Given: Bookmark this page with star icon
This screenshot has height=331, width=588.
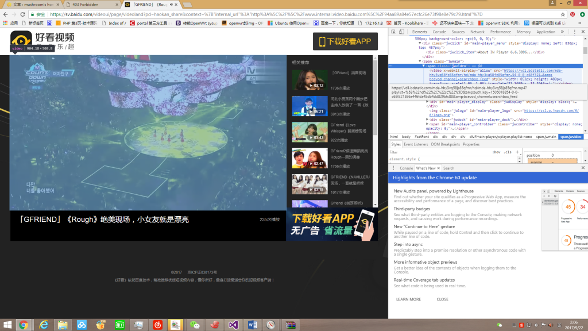Looking at the screenshot, I should (x=563, y=14).
